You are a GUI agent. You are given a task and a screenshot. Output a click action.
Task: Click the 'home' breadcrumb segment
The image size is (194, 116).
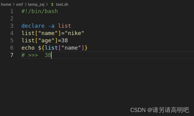[6, 5]
